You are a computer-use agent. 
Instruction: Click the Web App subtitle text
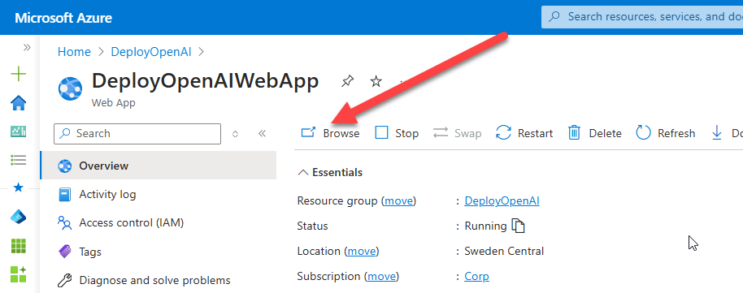coord(113,102)
